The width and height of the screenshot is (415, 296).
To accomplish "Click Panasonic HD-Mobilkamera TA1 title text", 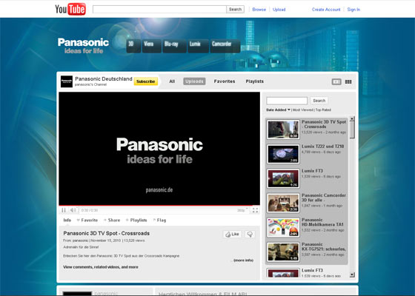I will pyautogui.click(x=322, y=222).
